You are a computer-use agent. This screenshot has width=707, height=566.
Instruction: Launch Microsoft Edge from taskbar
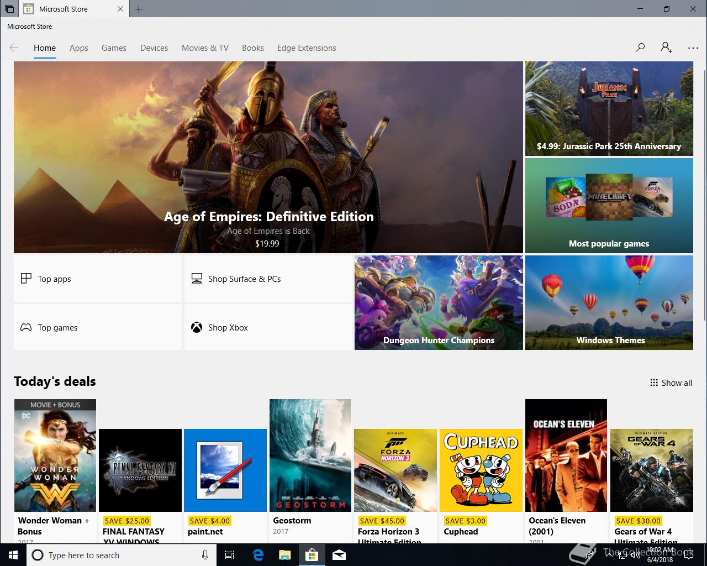click(258, 555)
